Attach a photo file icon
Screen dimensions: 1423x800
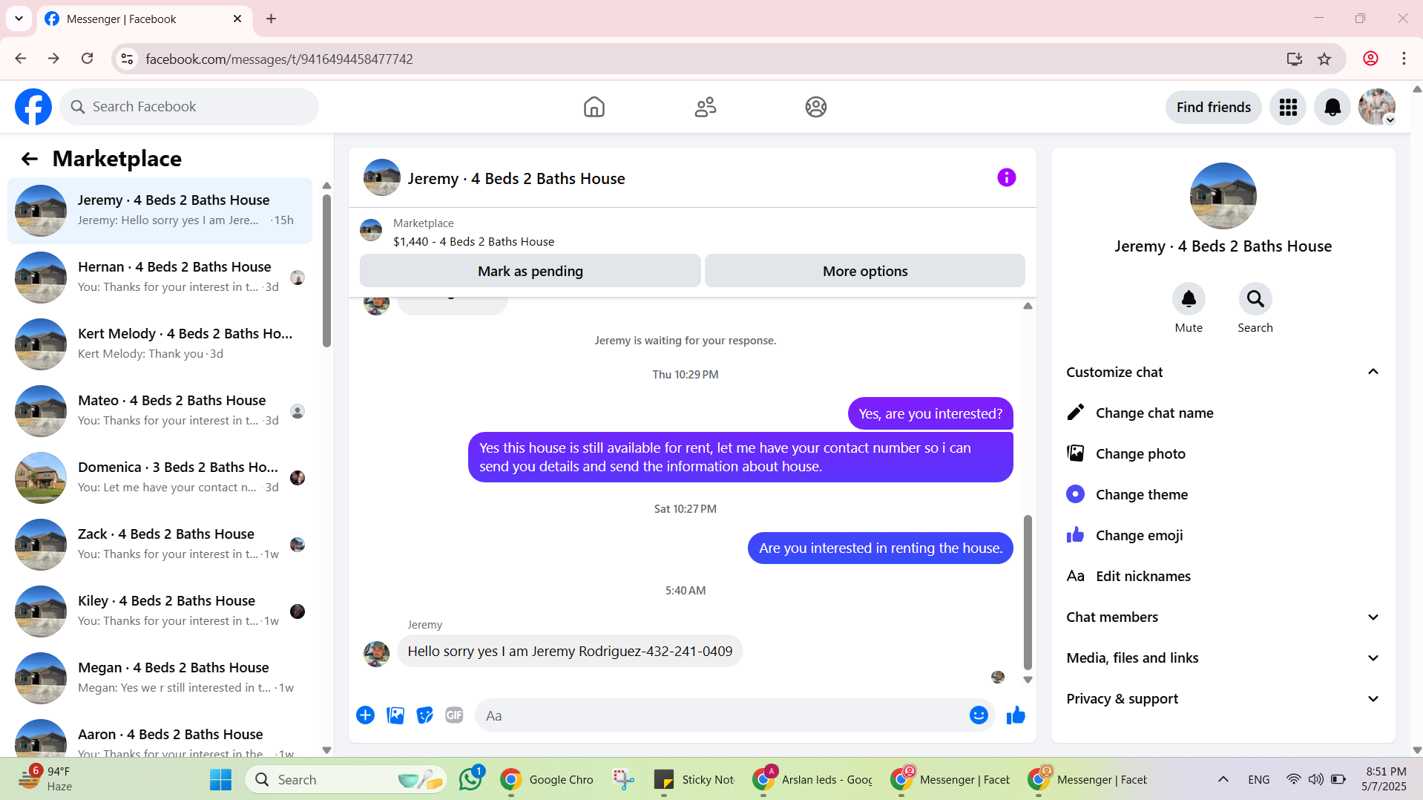(x=395, y=715)
